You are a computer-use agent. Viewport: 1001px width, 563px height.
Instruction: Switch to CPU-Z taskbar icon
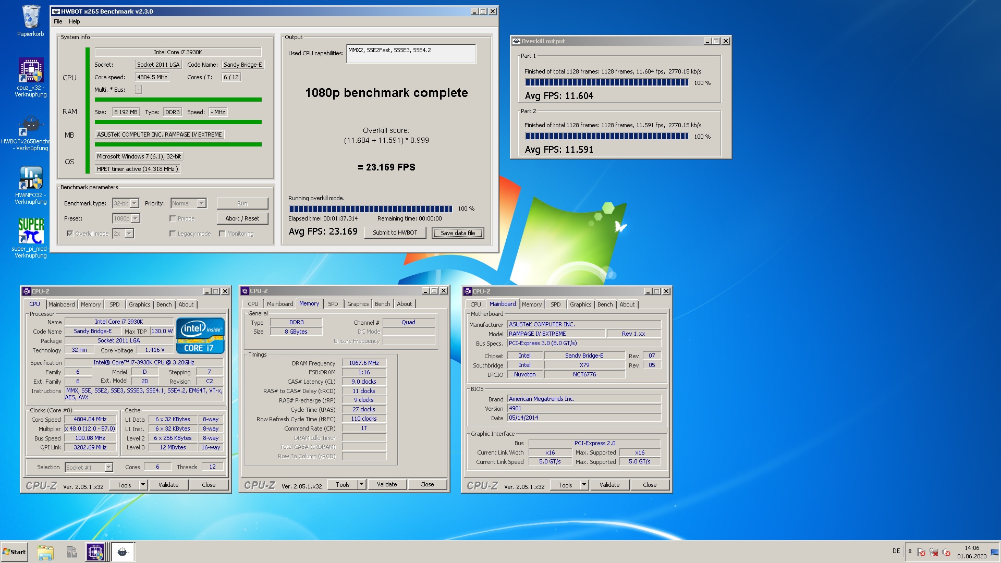[x=95, y=552]
